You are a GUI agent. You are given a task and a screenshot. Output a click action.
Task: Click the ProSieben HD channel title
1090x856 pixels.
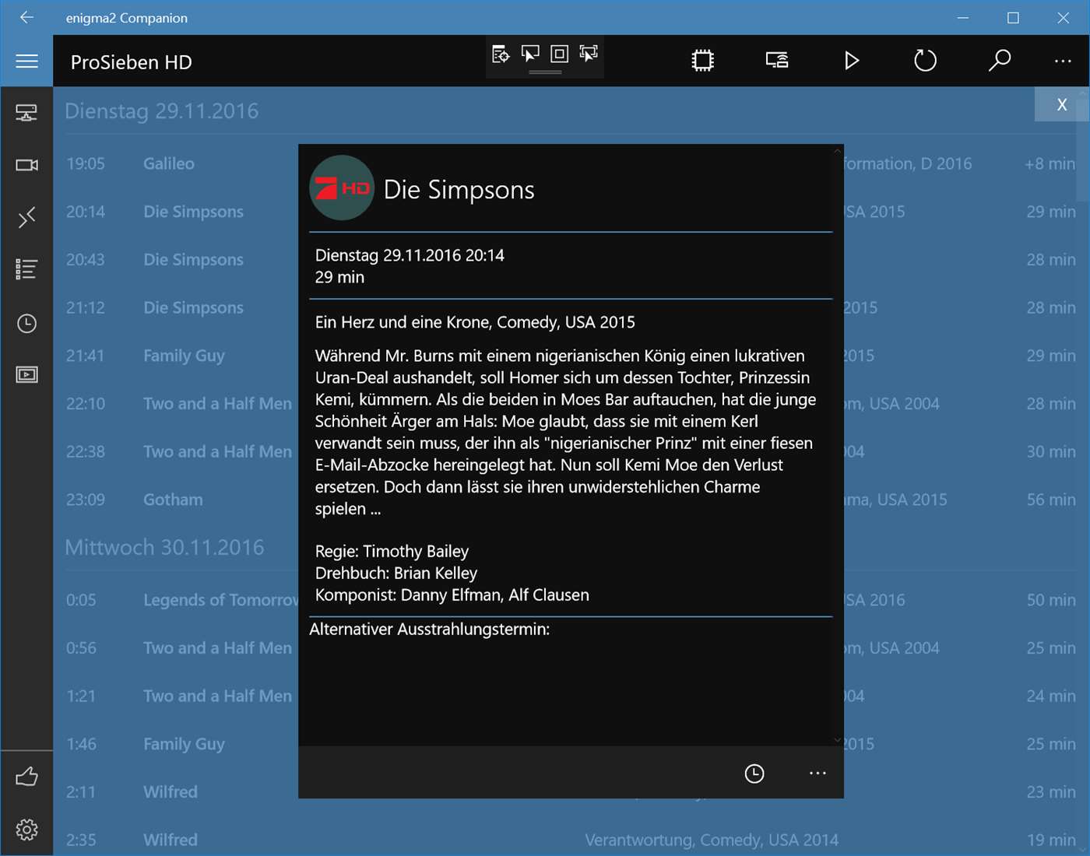click(131, 62)
